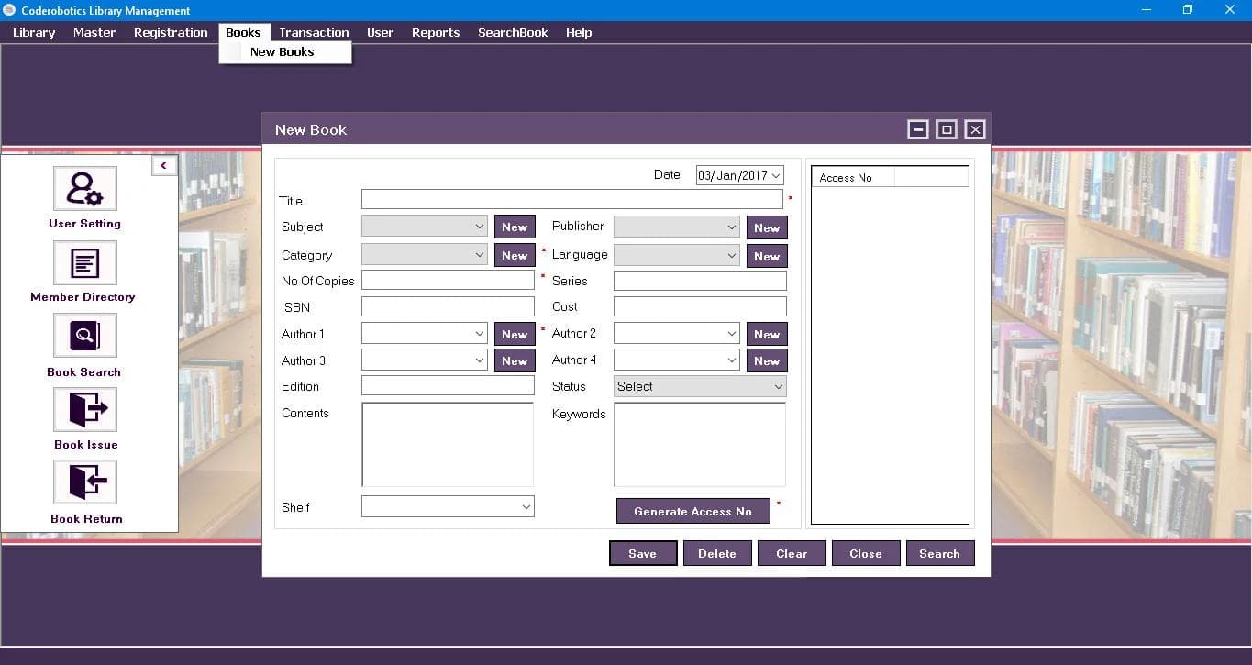Screen dimensions: 1252x665
Task: Click the Generate Access No button
Action: click(692, 512)
